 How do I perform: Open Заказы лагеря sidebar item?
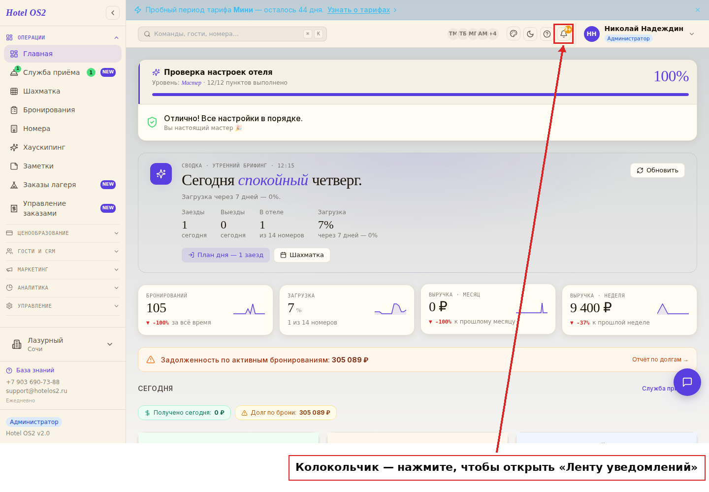tap(63, 185)
